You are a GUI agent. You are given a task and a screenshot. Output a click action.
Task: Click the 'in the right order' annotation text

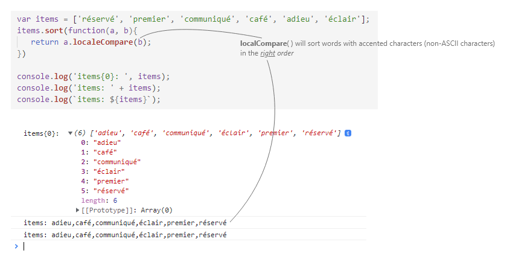(267, 53)
